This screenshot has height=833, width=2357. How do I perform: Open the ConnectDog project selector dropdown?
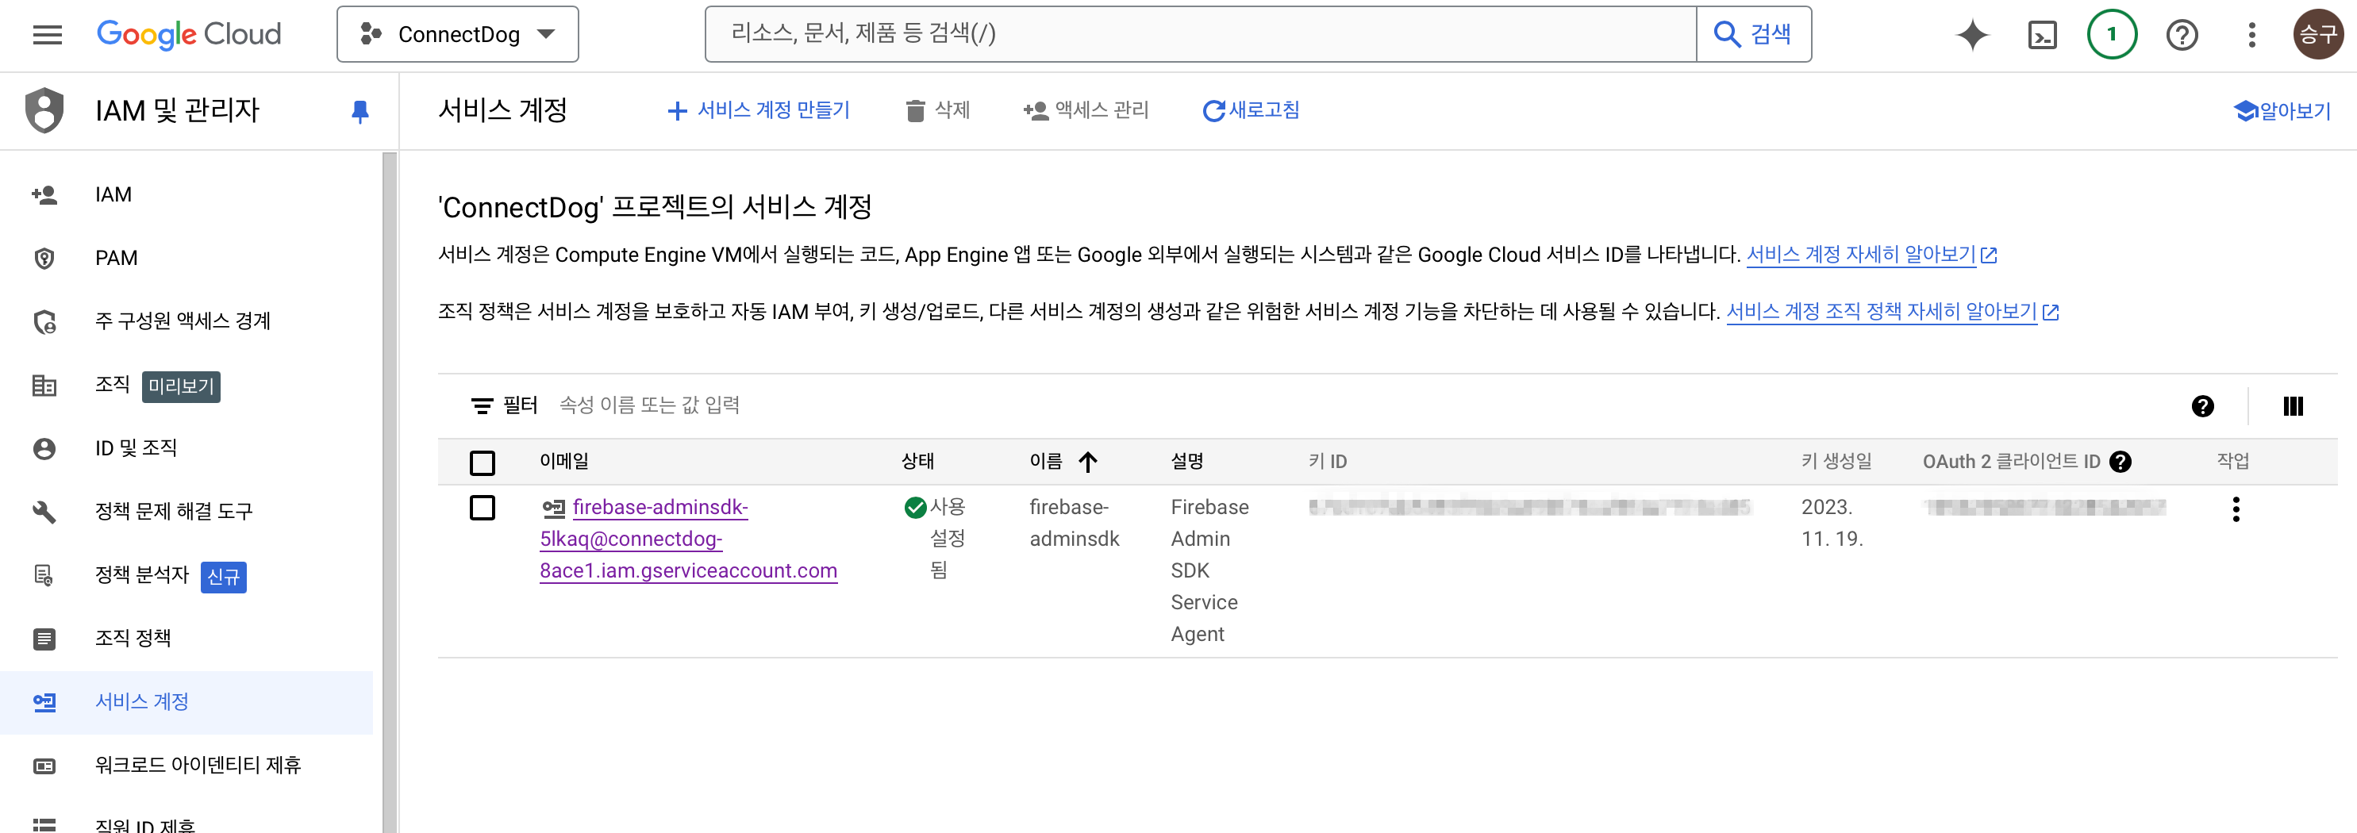[457, 35]
